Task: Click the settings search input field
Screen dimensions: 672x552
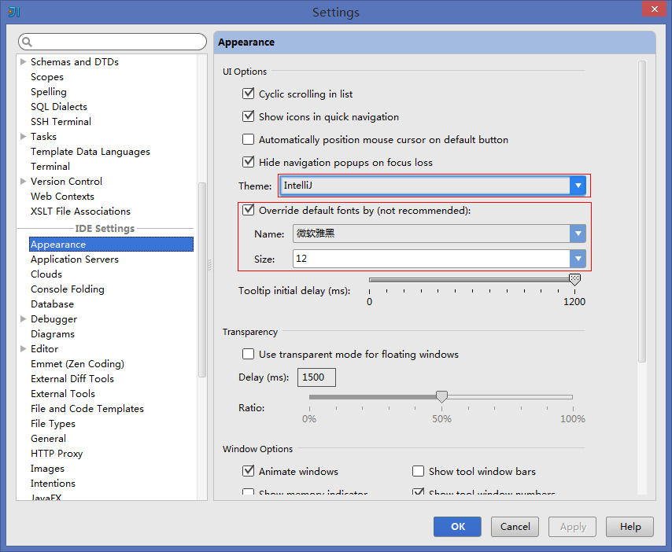Action: pyautogui.click(x=113, y=42)
